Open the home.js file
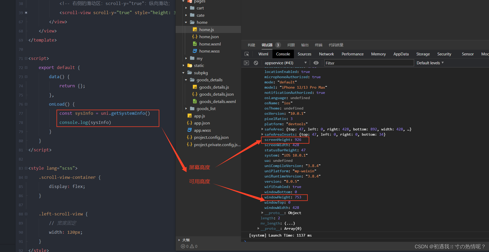 pyautogui.click(x=206, y=30)
